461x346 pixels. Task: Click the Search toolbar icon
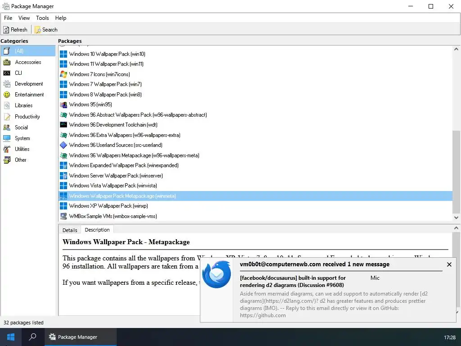38,30
